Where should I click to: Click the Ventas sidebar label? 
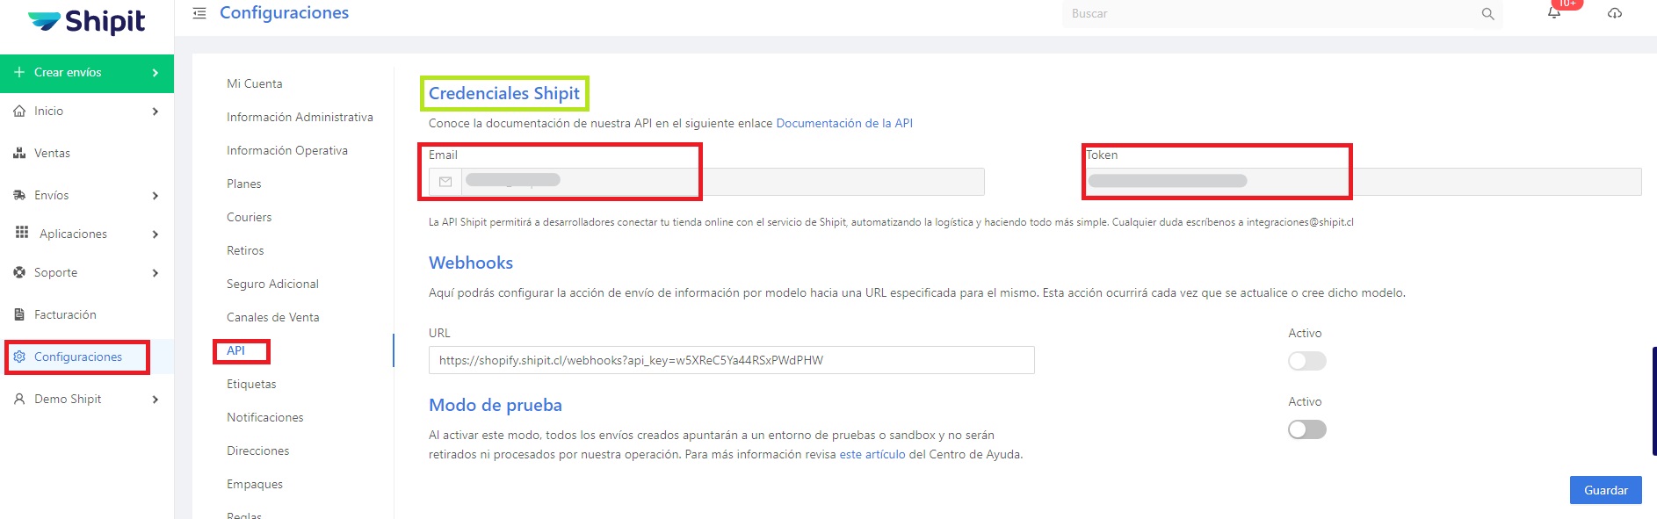(x=52, y=153)
